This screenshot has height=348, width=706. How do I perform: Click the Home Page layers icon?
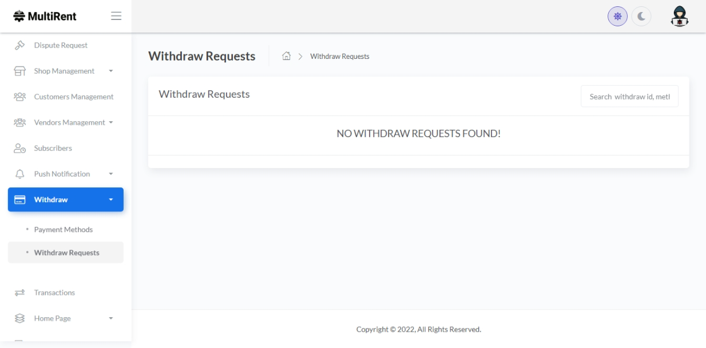click(x=19, y=318)
